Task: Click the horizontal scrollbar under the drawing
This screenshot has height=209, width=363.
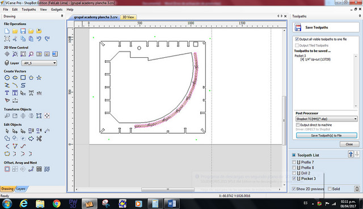Action: point(168,189)
